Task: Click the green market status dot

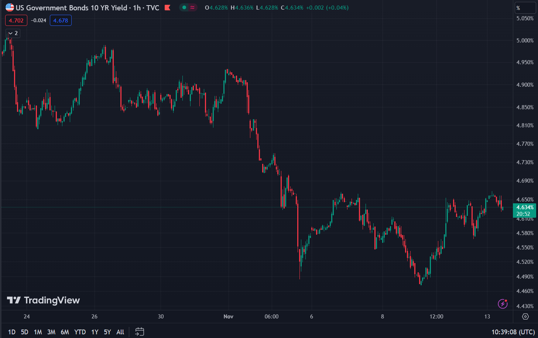Action: 184,7
